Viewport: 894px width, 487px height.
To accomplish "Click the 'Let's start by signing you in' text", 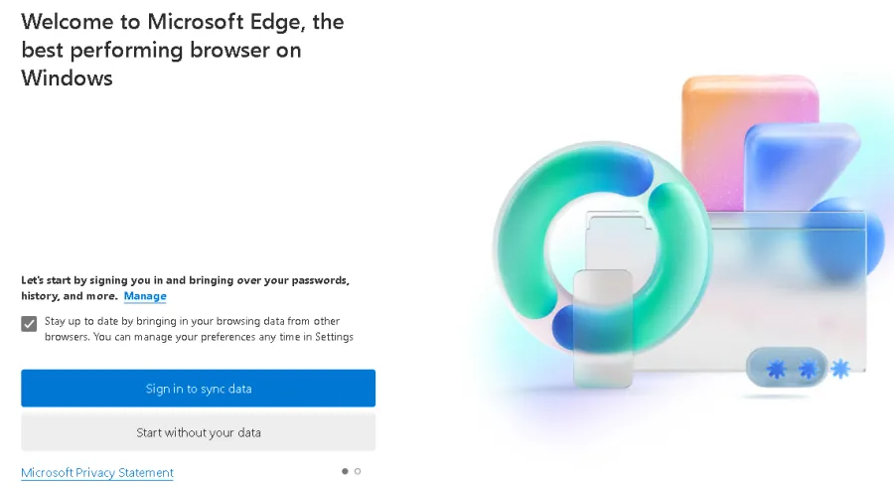I will click(x=185, y=281).
